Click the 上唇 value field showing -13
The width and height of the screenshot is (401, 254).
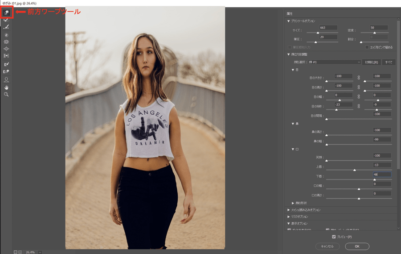pos(382,165)
